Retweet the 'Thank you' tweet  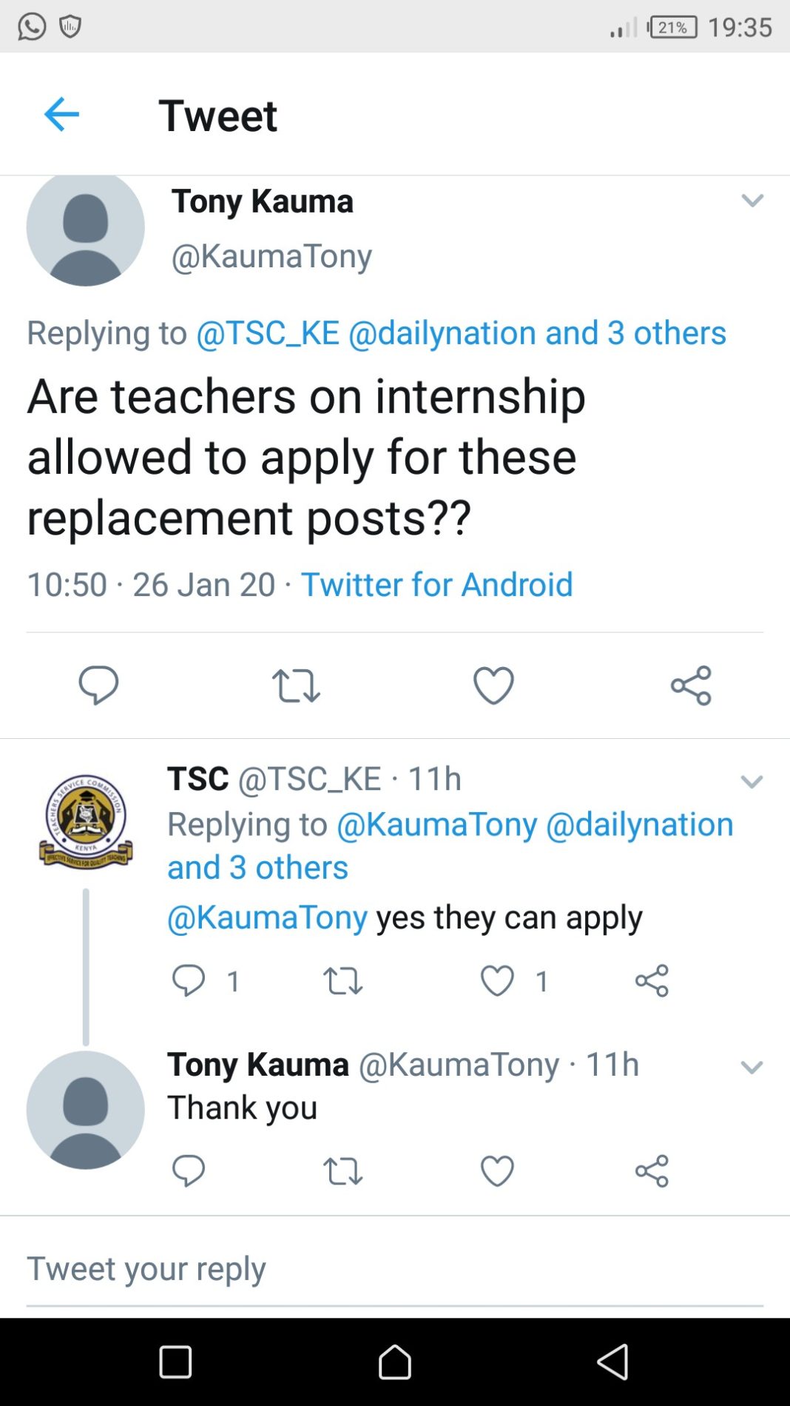tap(343, 1171)
